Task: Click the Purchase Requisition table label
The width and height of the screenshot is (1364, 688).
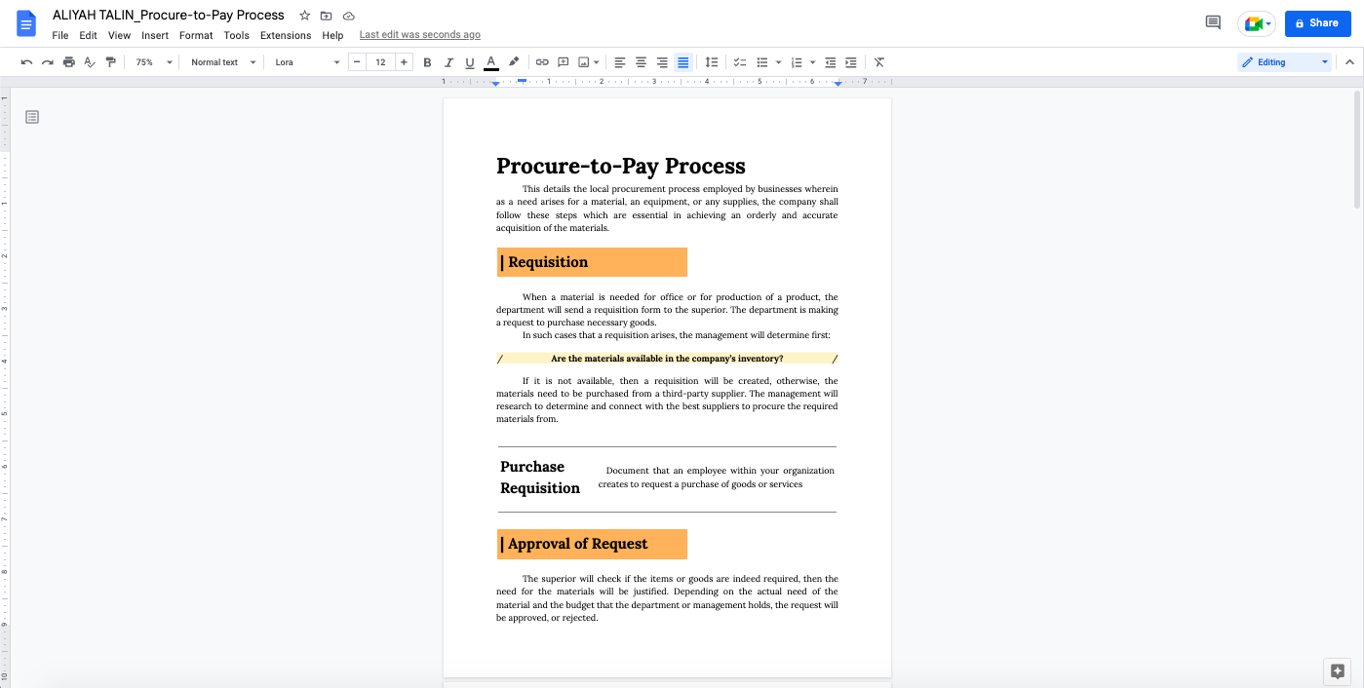Action: click(x=540, y=478)
